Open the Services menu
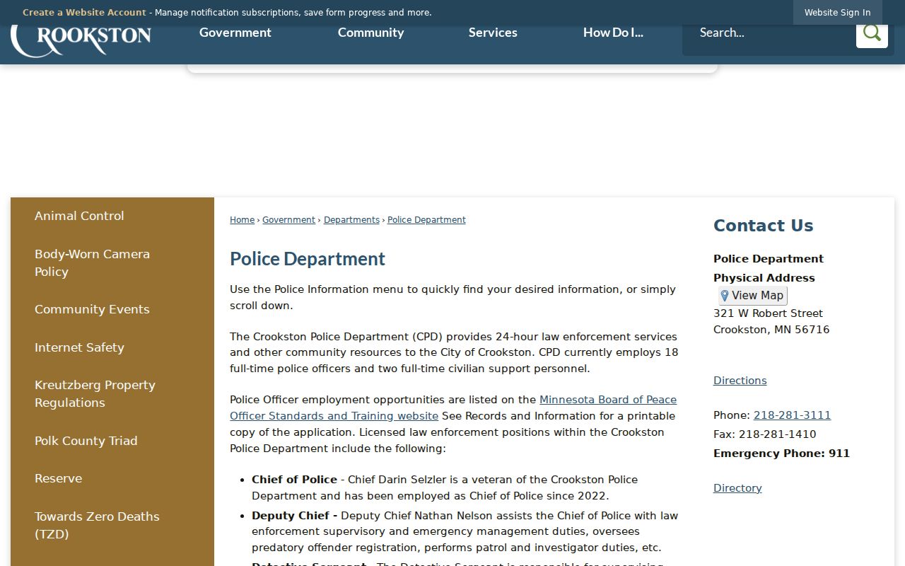This screenshot has height=566, width=905. [x=493, y=33]
